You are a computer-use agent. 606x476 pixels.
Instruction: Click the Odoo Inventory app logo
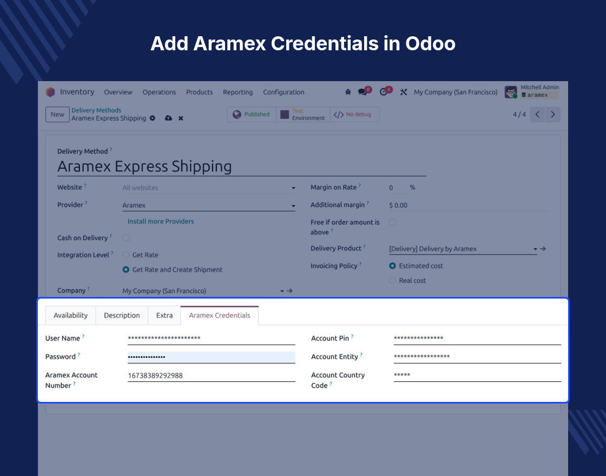[50, 92]
